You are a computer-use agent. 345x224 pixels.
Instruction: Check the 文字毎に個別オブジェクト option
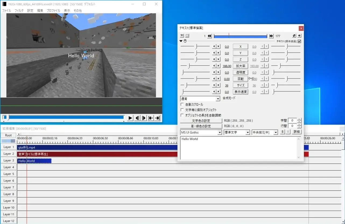182,110
